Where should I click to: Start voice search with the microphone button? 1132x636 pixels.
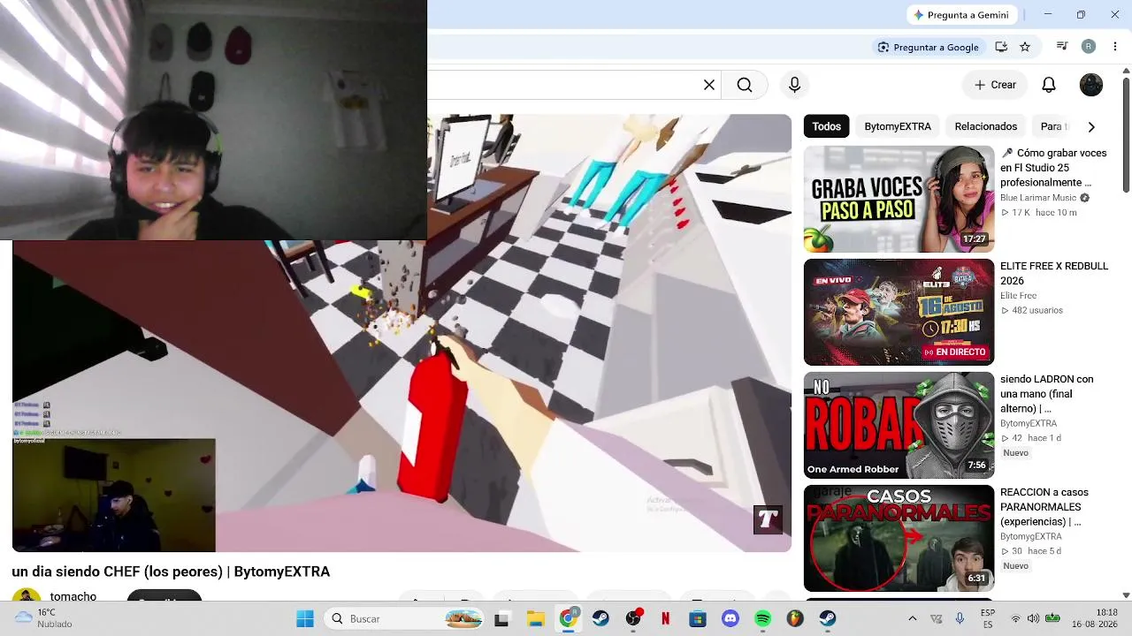click(x=794, y=85)
